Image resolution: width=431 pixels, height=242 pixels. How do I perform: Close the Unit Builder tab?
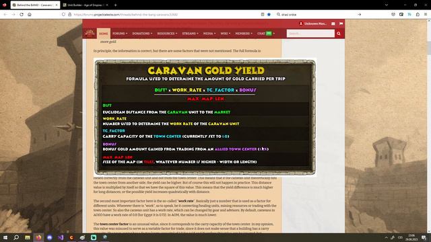107,5
